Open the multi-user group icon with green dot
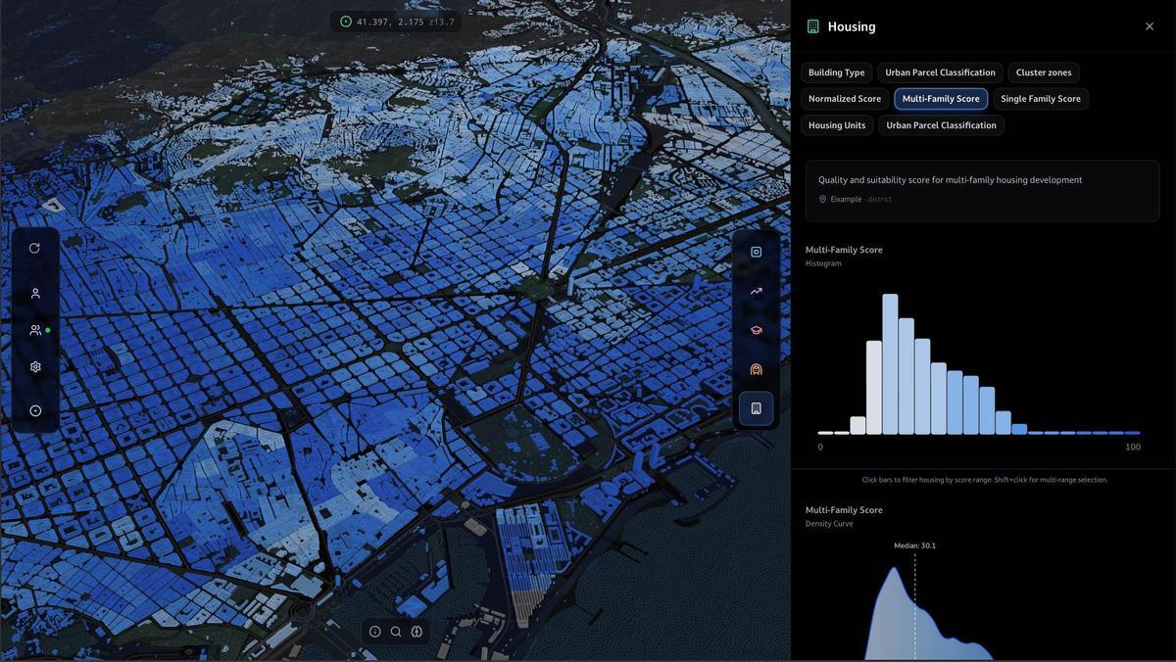 click(x=35, y=330)
